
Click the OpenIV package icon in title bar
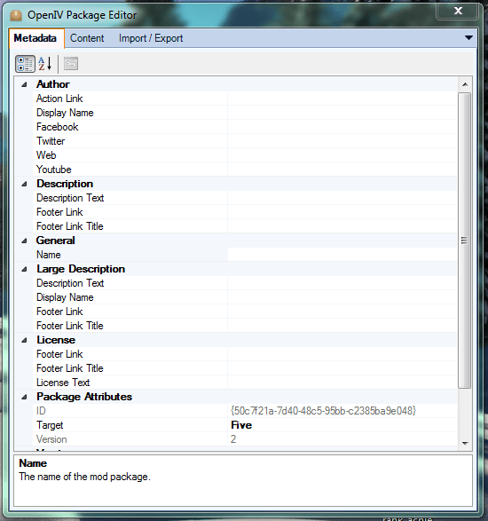(x=16, y=15)
